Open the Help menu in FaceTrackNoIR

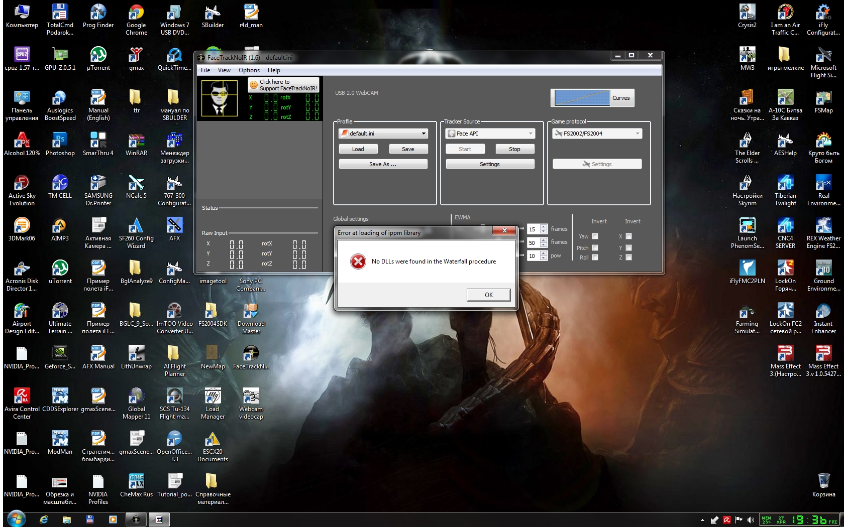(x=274, y=70)
